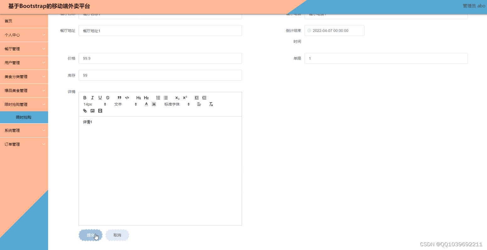Viewport: 487px width, 250px height.
Task: Insert a hyperlink in the editor
Action: (85, 111)
